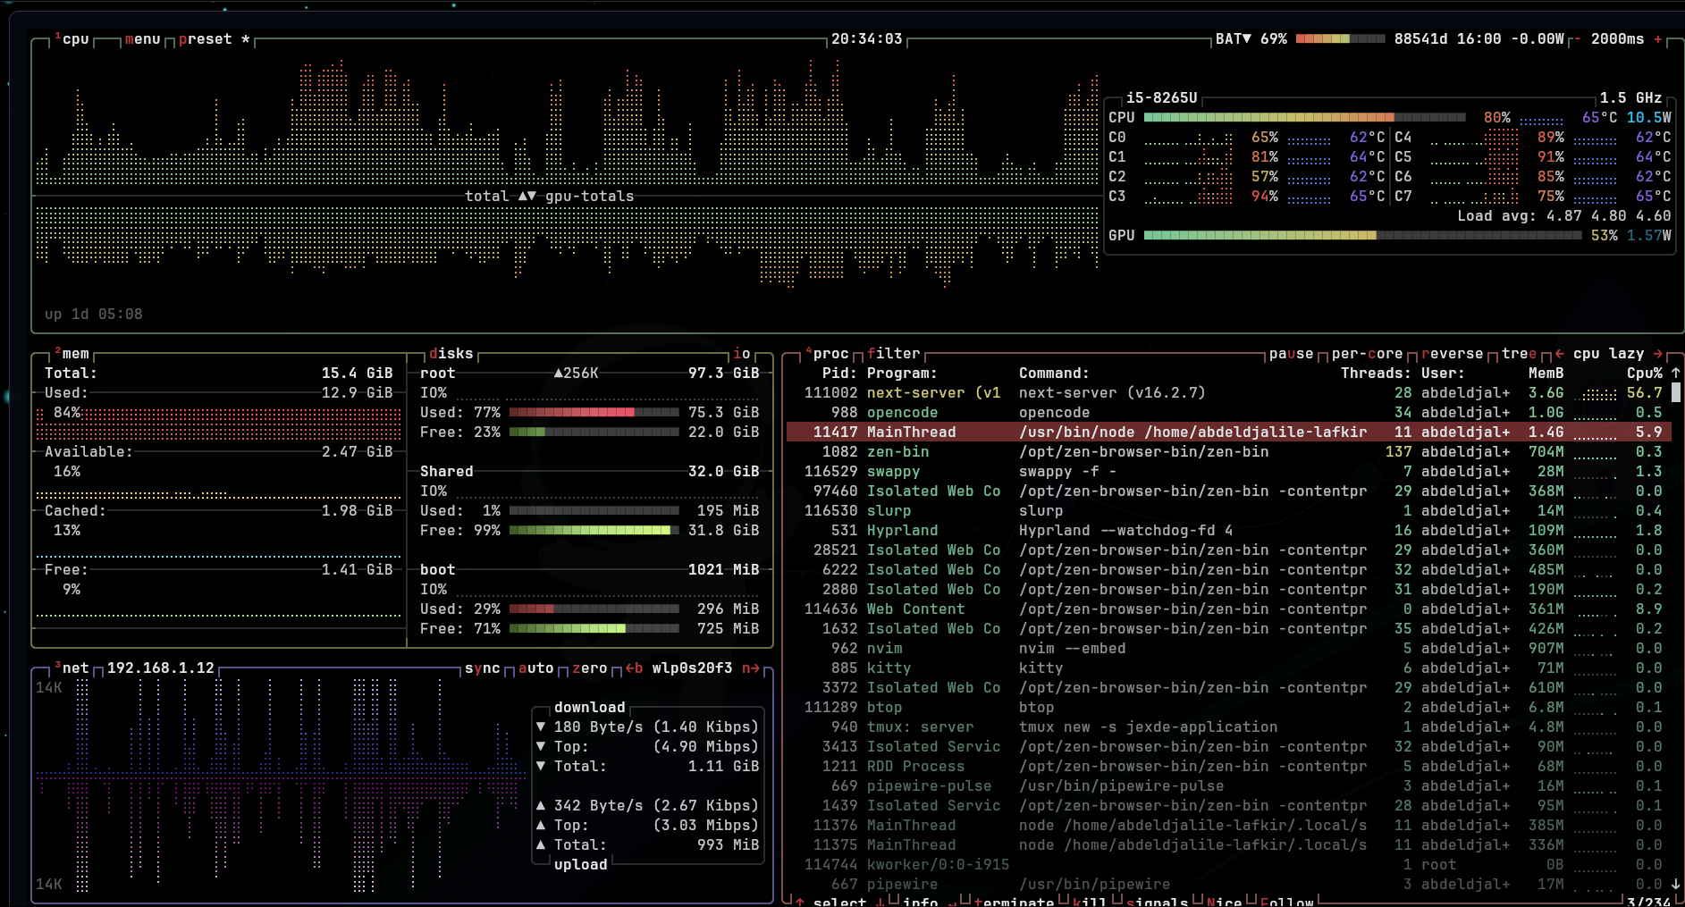This screenshot has width=1685, height=907.
Task: Click the battery level color bar
Action: 1341,39
